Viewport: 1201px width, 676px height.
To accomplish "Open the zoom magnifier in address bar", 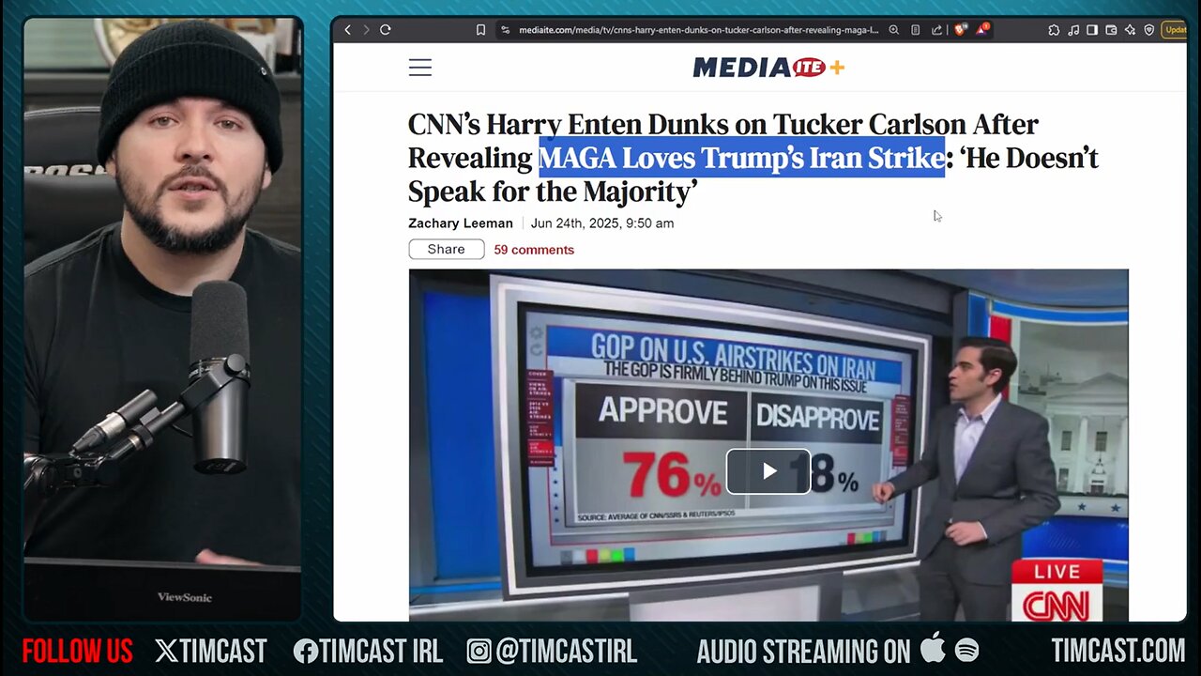I will (894, 30).
